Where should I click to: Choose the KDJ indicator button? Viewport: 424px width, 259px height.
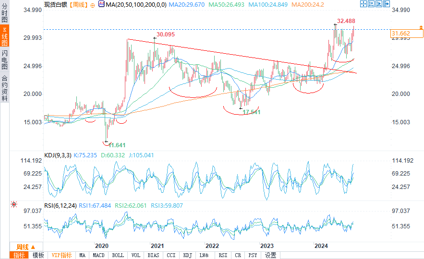pos(187,255)
